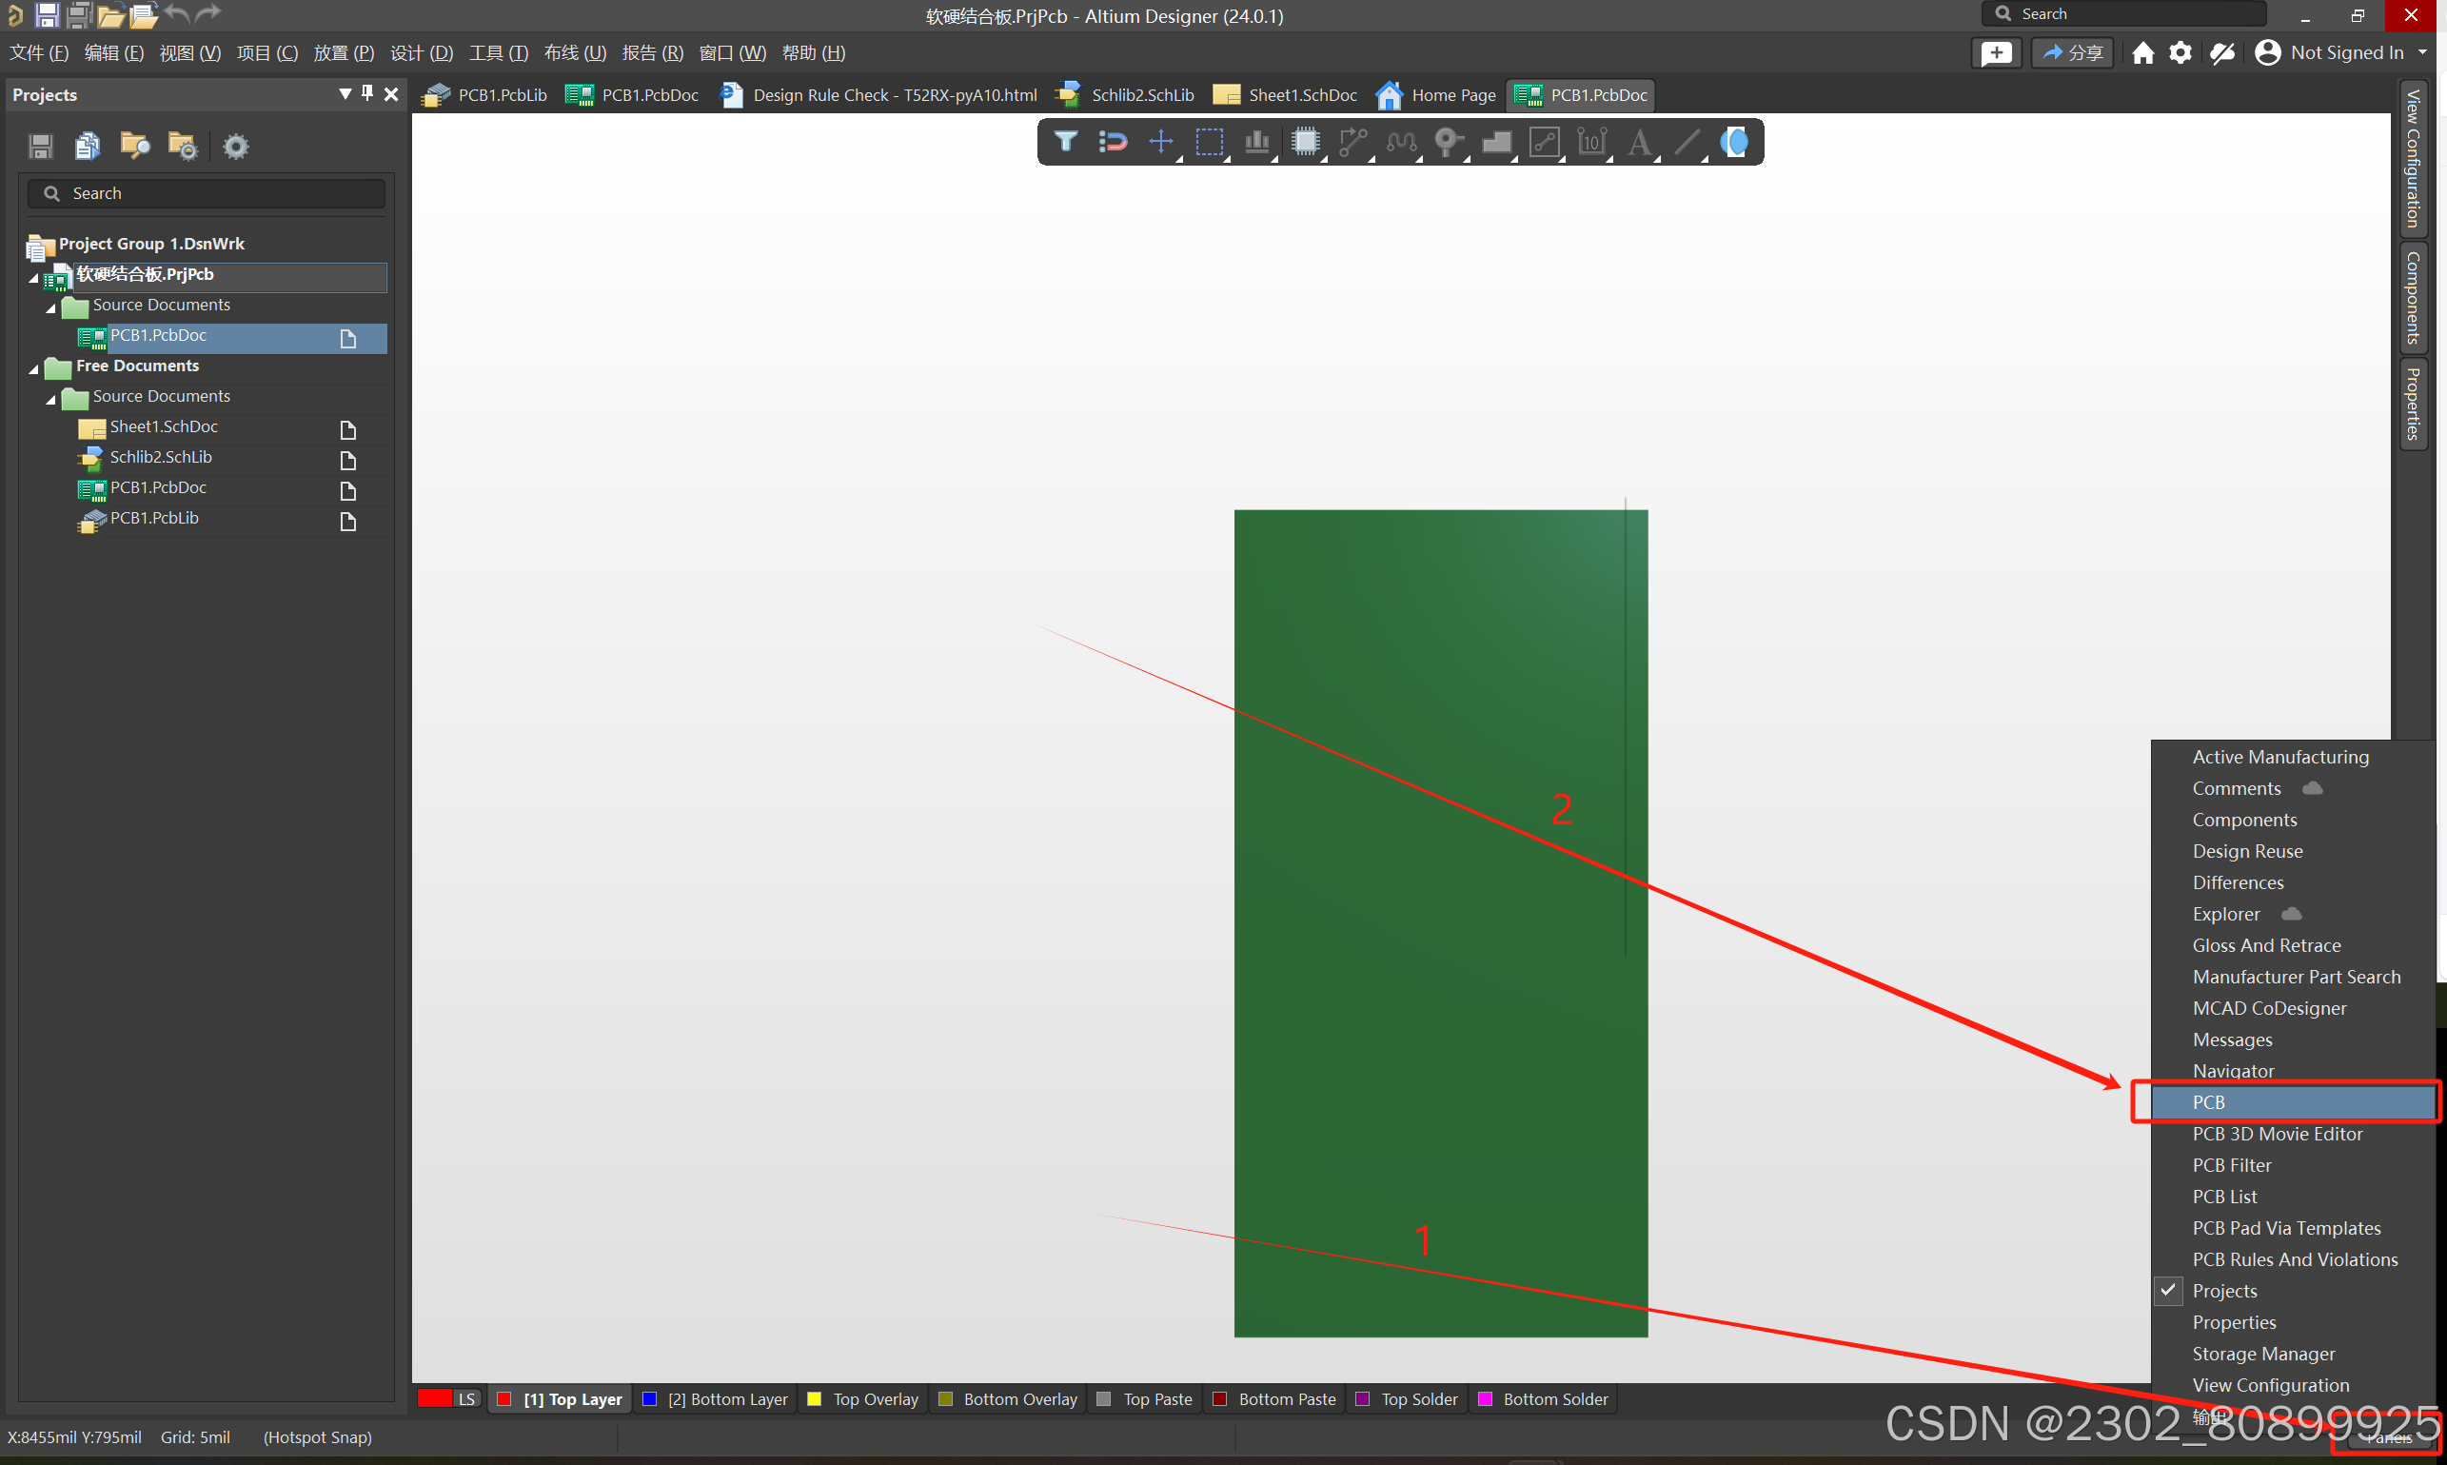Select the rectangular selection tool
The image size is (2447, 1465).
pos(1209,142)
